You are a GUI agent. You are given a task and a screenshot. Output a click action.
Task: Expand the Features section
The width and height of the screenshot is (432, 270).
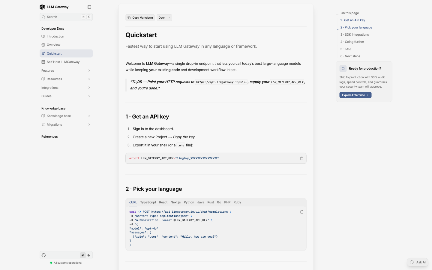coord(66,70)
